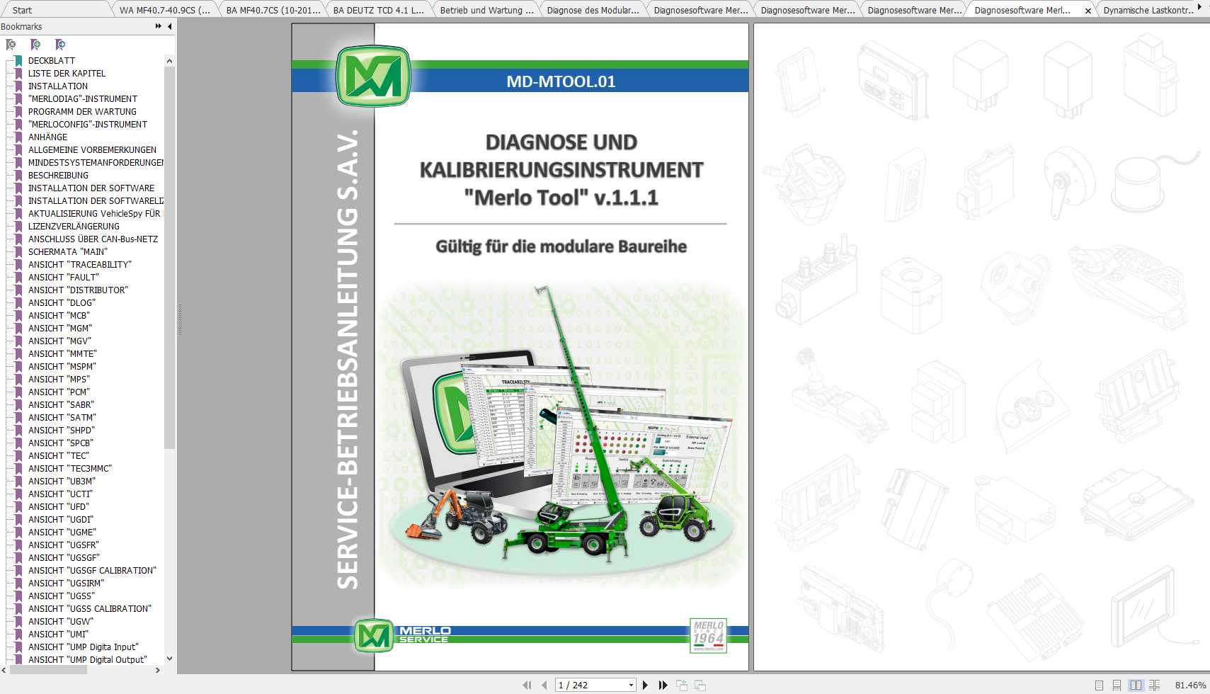This screenshot has height=694, width=1210.
Task: Click the bookmark icon beside ANHÄNGE
Action: (18, 137)
